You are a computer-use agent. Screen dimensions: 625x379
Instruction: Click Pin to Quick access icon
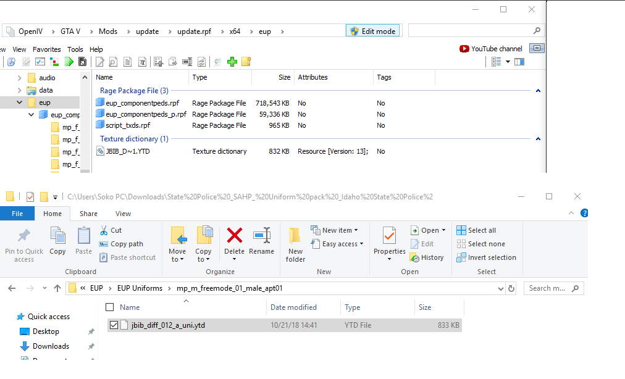click(x=24, y=235)
